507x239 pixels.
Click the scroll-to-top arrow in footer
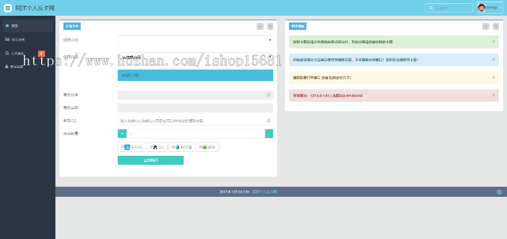click(x=499, y=192)
